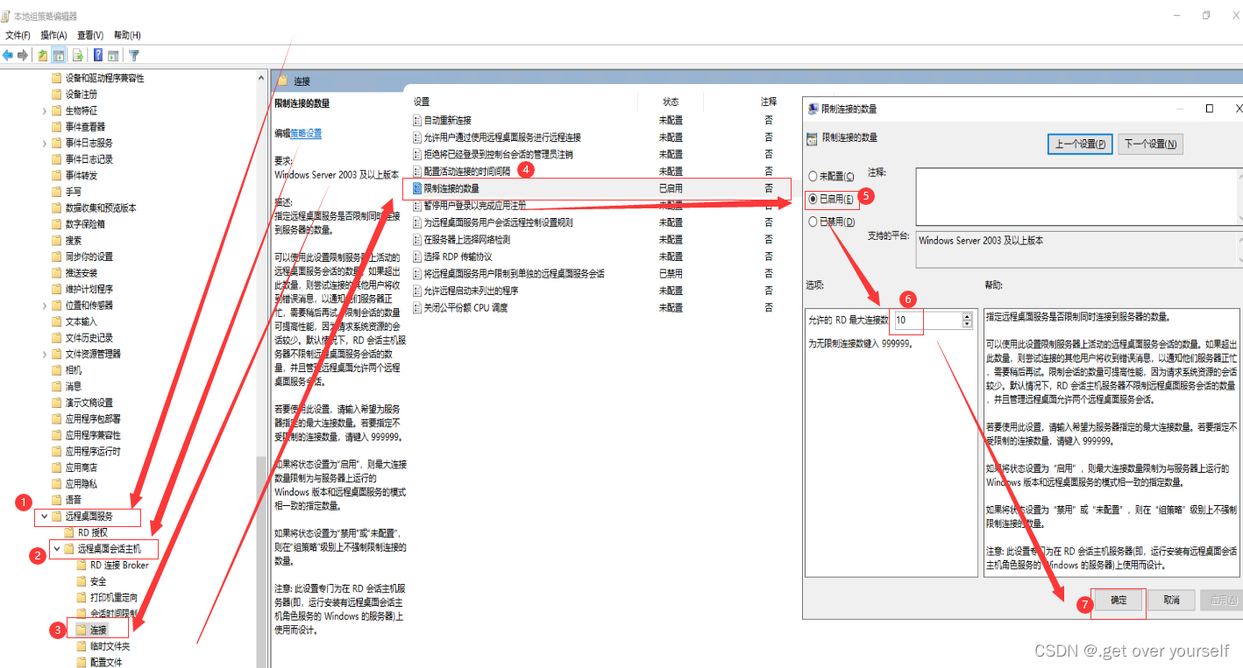Collapse the 远程桌面服务 tree node
The image size is (1243, 668).
(x=45, y=517)
